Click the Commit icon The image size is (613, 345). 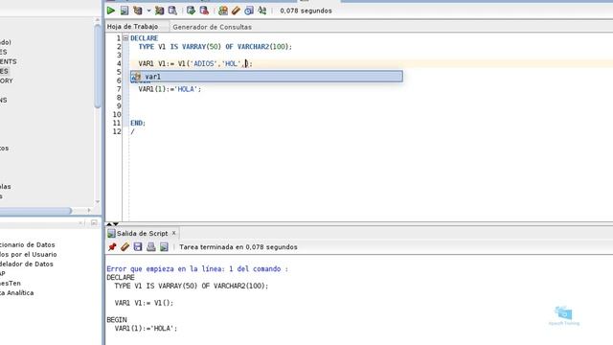click(x=191, y=11)
